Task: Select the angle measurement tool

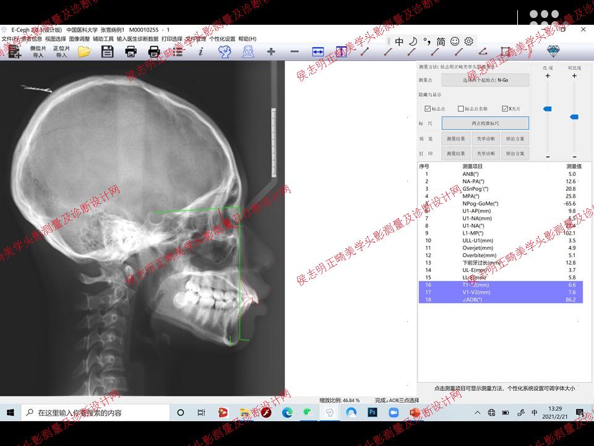Action: (x=483, y=51)
